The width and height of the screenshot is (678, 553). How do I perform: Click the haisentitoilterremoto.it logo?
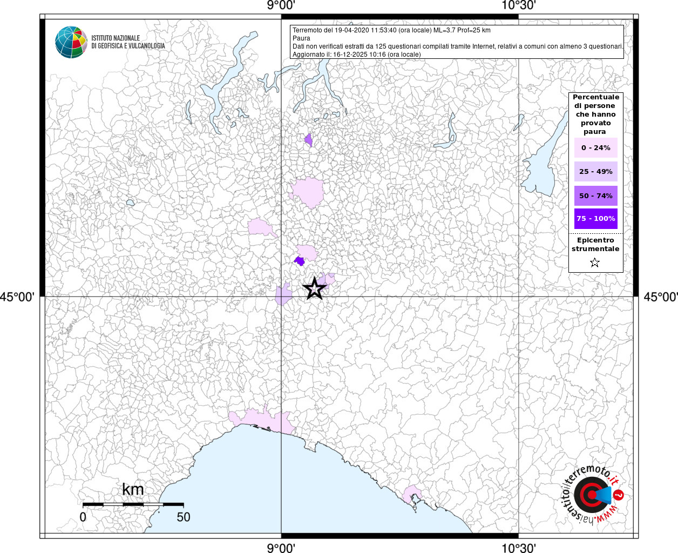[x=593, y=495]
